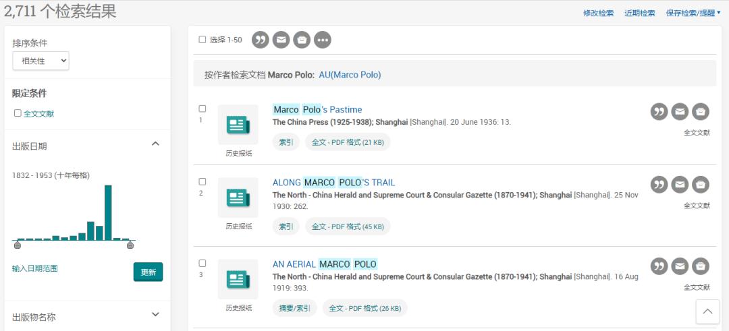
Task: Open the 保存检索/提醒 dropdown menu
Action: point(693,13)
